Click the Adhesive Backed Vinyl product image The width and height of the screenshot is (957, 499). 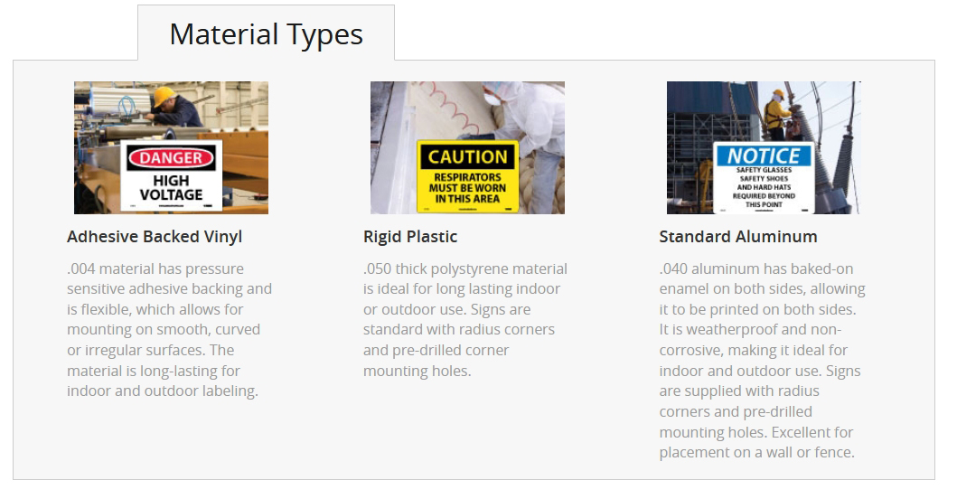(171, 147)
